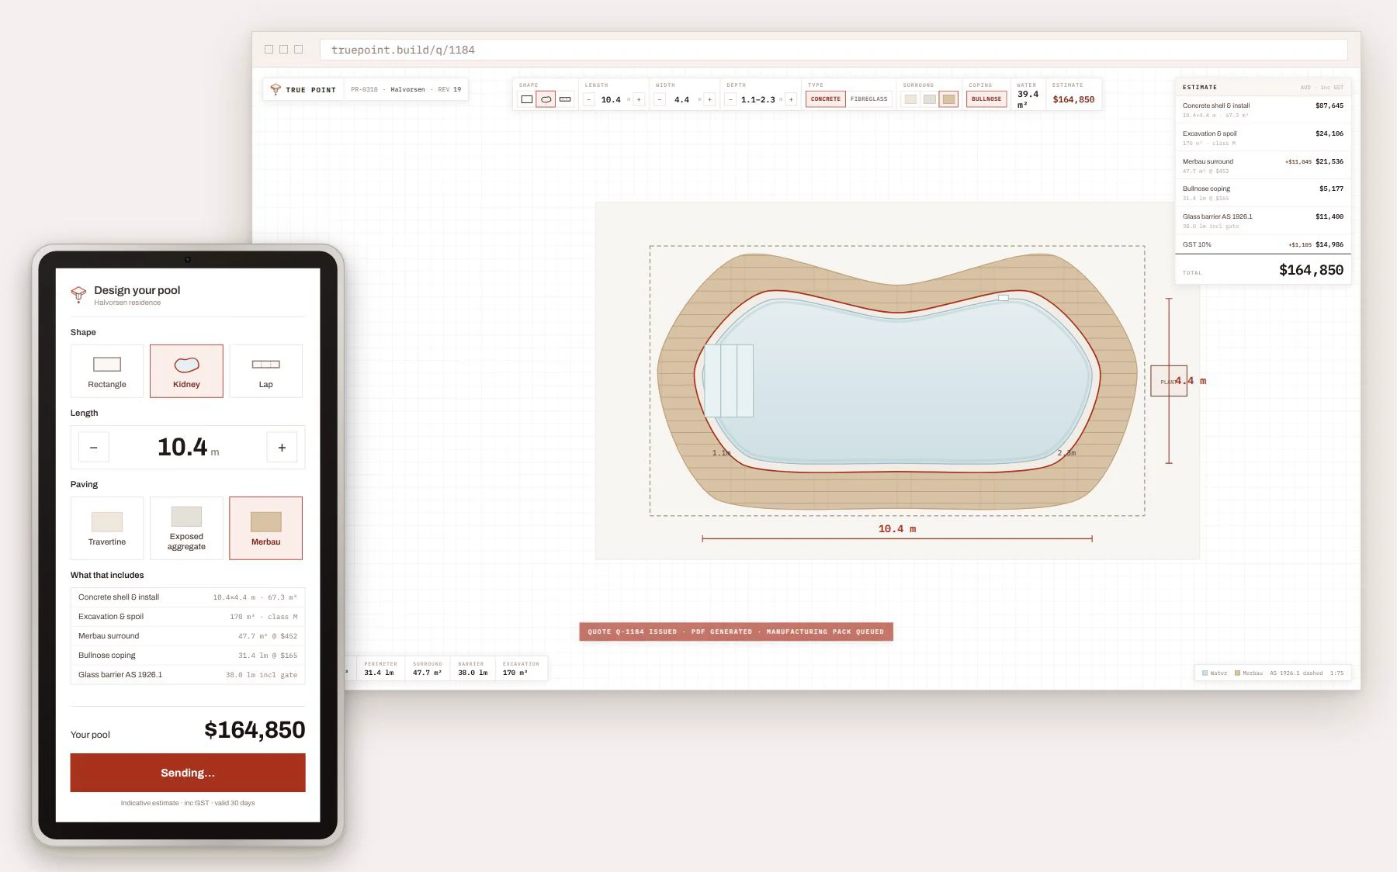Decrease depth in the desktop toolbar
Screen dimensions: 1397x872
(x=730, y=99)
